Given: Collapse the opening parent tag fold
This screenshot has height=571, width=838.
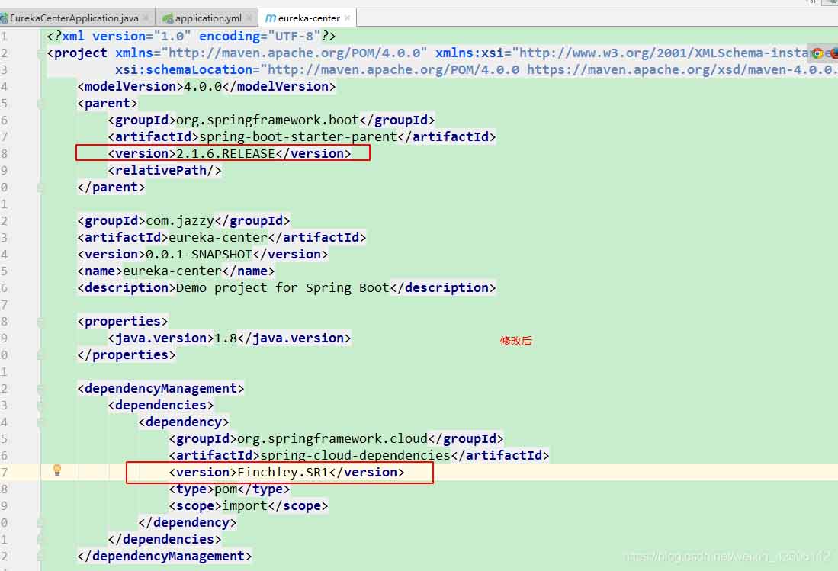Looking at the screenshot, I should pyautogui.click(x=40, y=103).
